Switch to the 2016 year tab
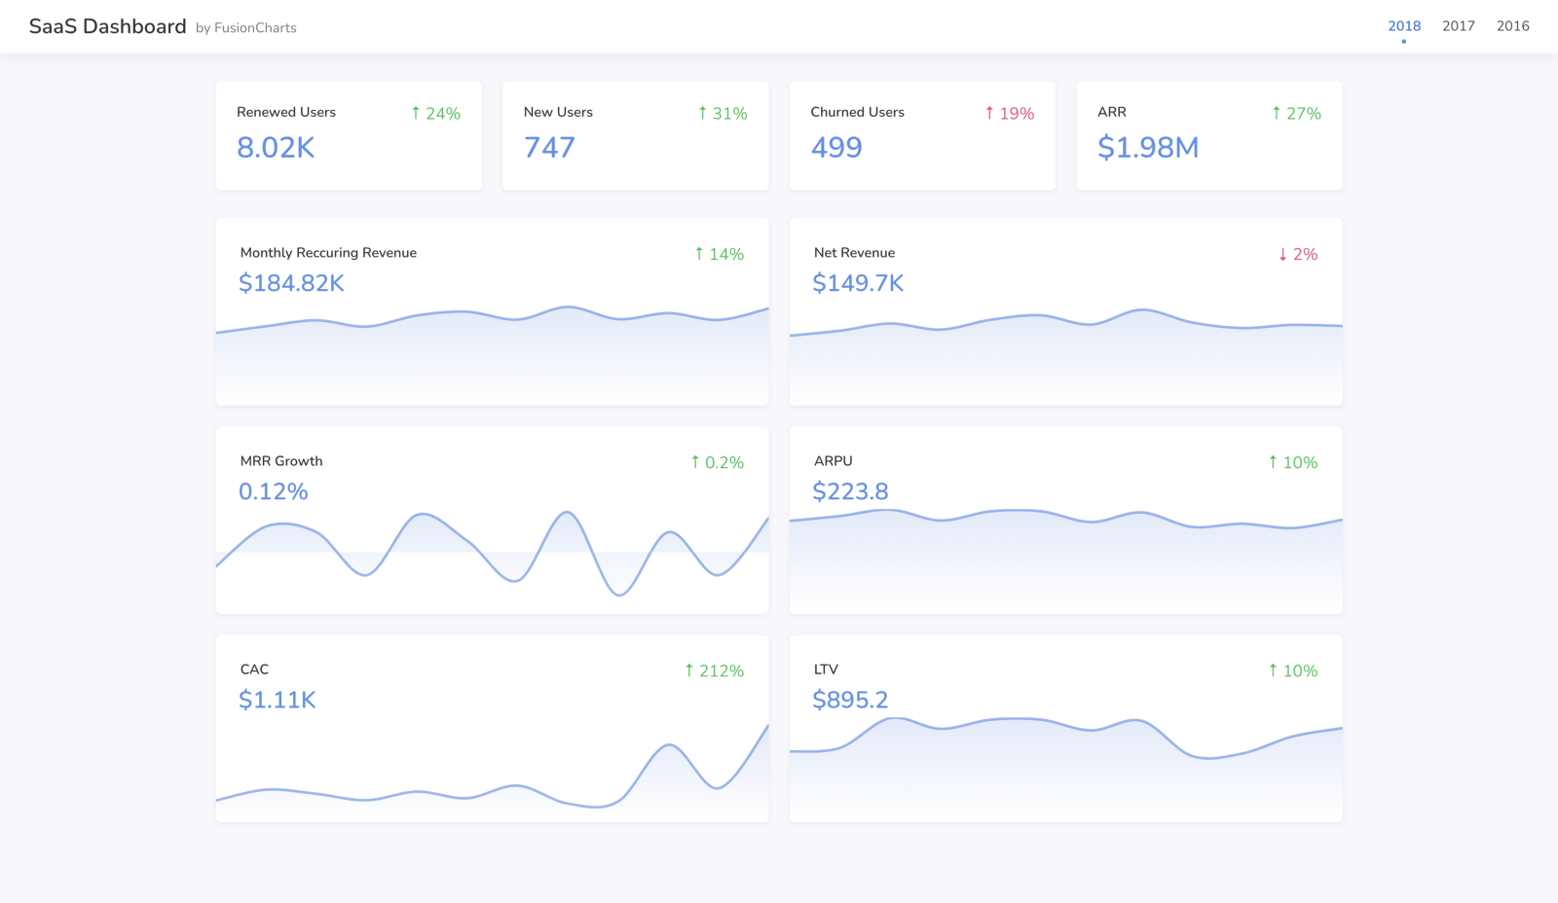The height and width of the screenshot is (903, 1558). click(x=1513, y=26)
